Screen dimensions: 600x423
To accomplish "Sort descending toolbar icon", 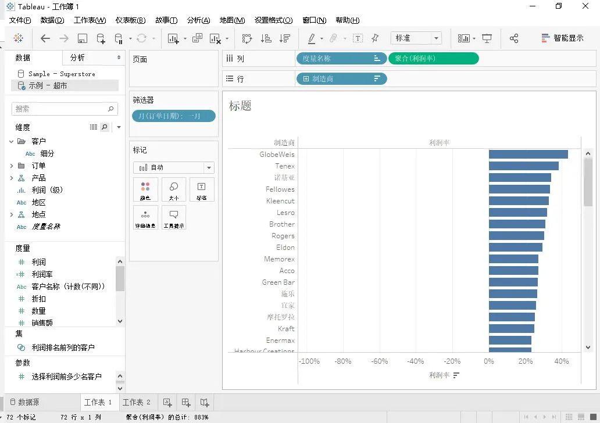I will point(285,38).
